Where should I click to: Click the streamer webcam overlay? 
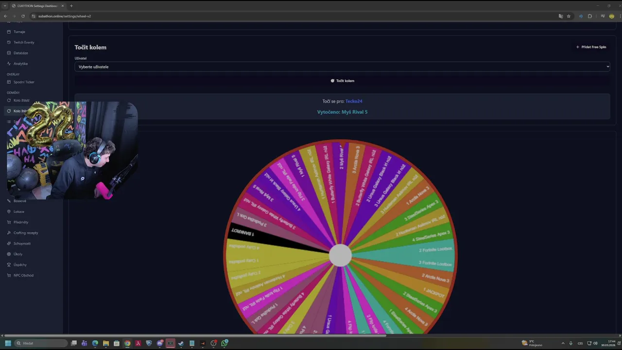click(72, 150)
